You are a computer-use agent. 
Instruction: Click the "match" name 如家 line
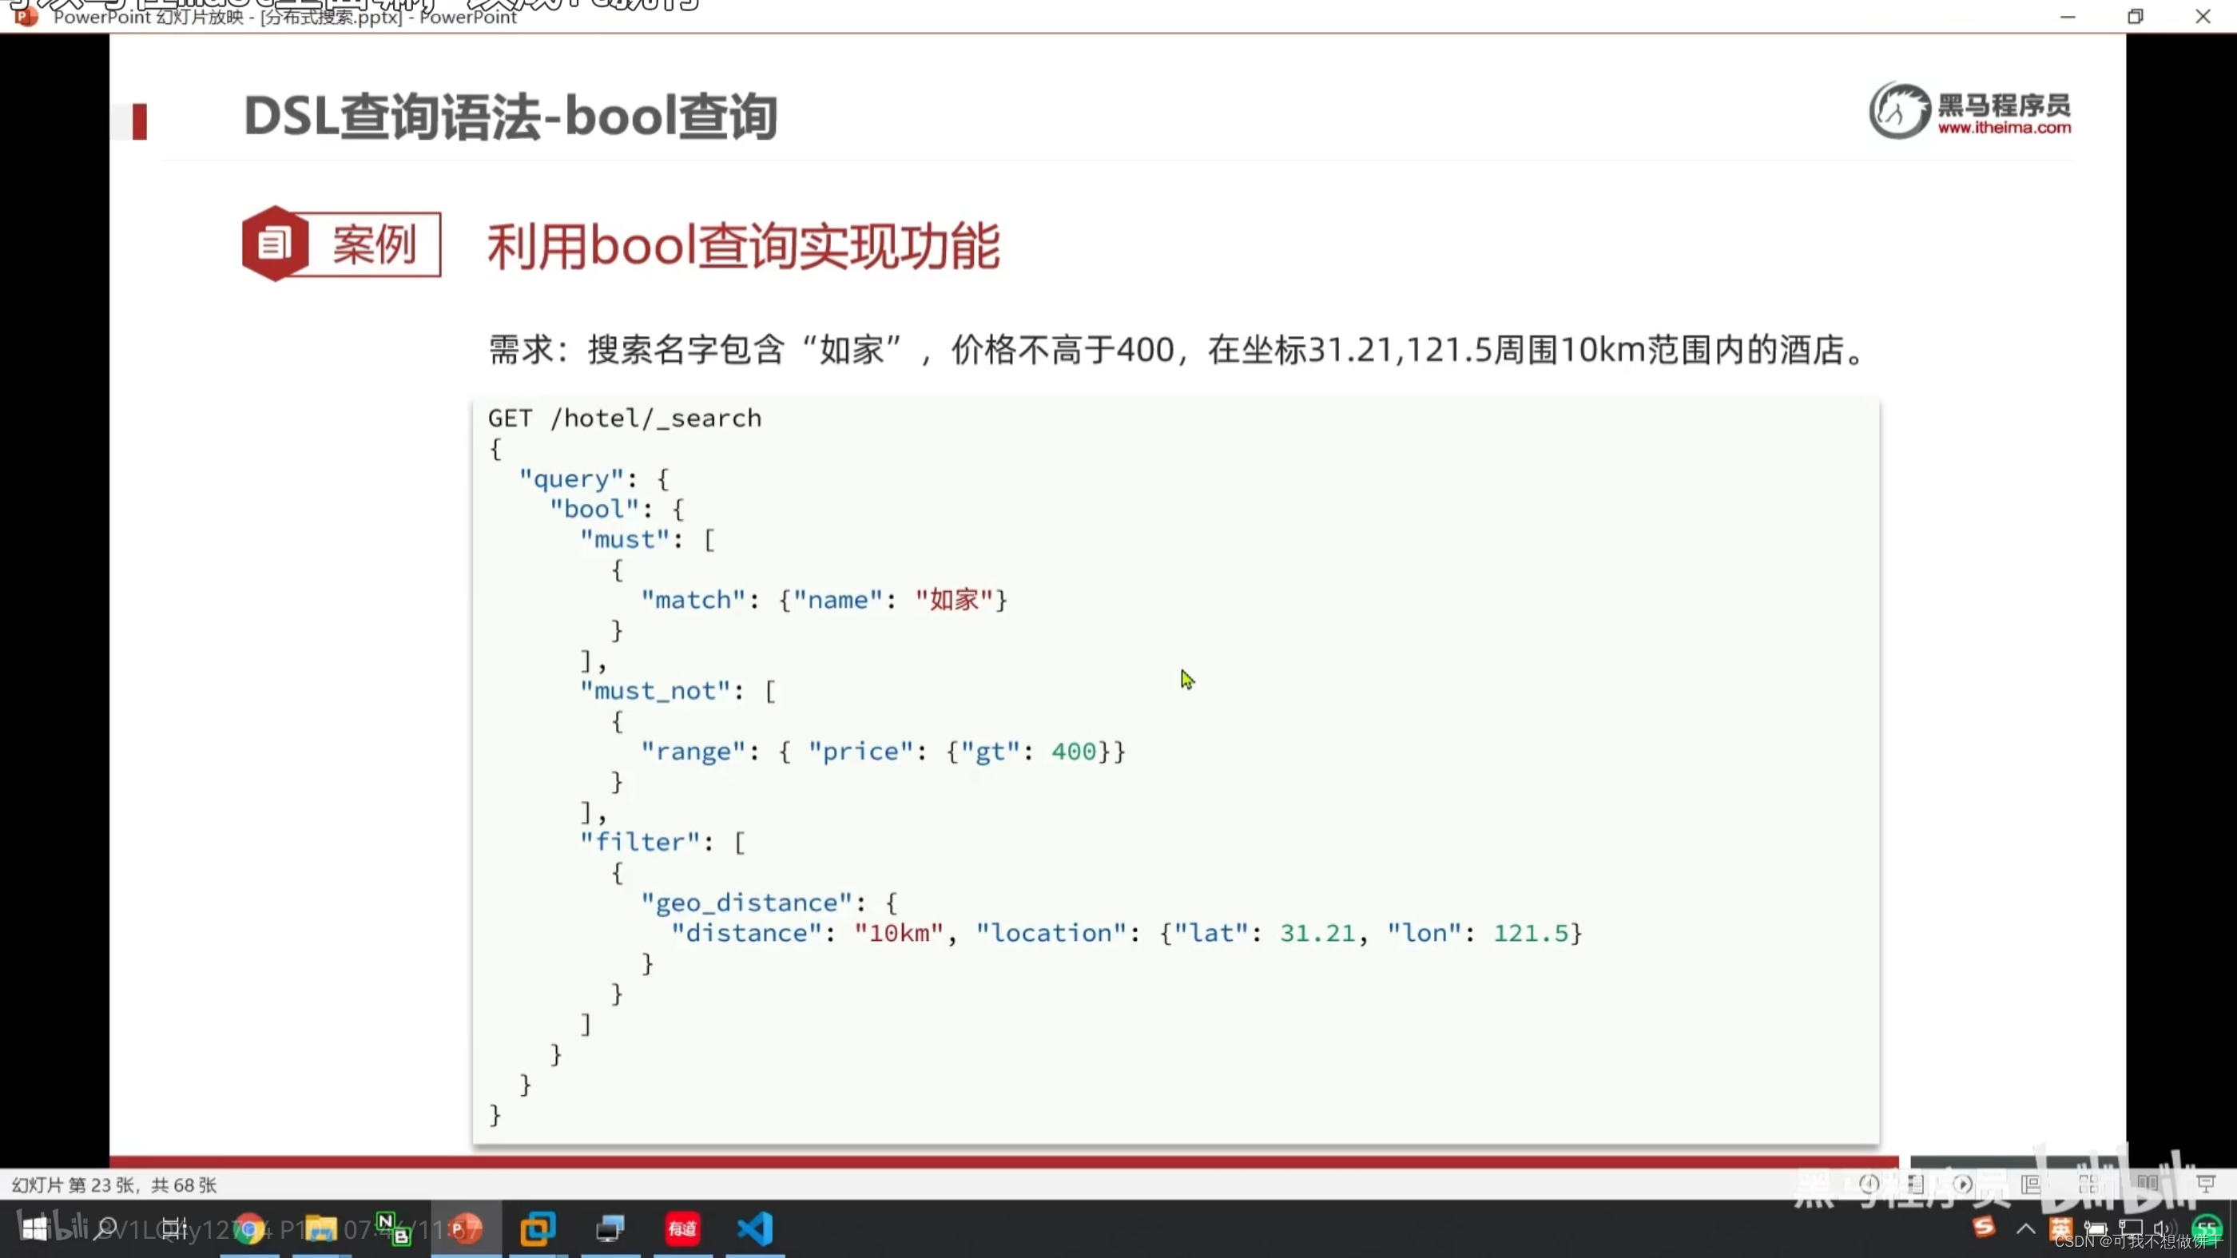tap(824, 600)
